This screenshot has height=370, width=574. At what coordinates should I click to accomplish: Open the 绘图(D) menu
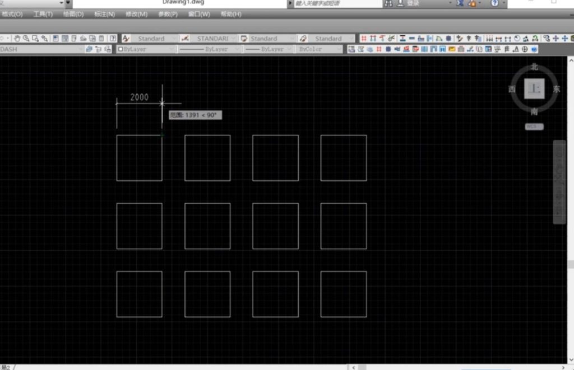click(x=73, y=14)
